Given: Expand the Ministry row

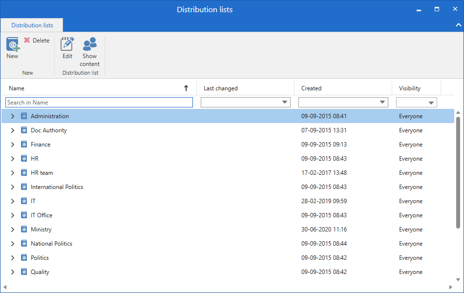Looking at the screenshot, I should 12,230.
